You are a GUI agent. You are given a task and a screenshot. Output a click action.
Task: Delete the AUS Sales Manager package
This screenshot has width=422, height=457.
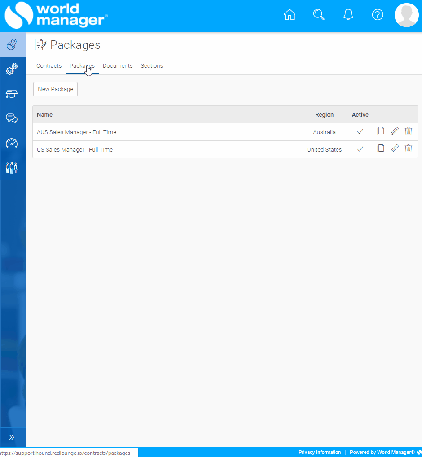[408, 131]
